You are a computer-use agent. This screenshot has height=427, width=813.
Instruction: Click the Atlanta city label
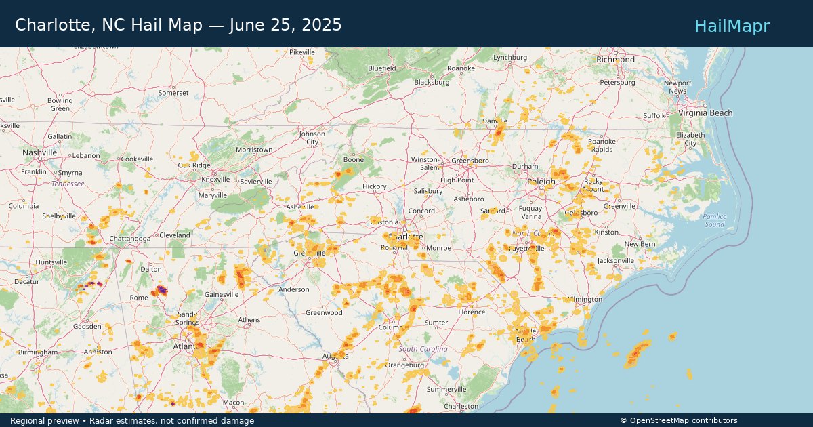[x=185, y=346]
